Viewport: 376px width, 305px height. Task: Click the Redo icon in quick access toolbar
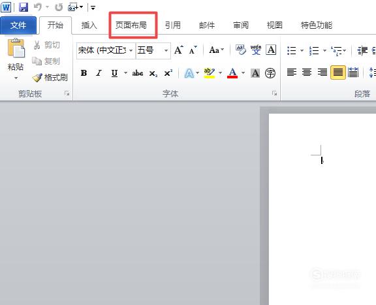pyautogui.click(x=59, y=7)
